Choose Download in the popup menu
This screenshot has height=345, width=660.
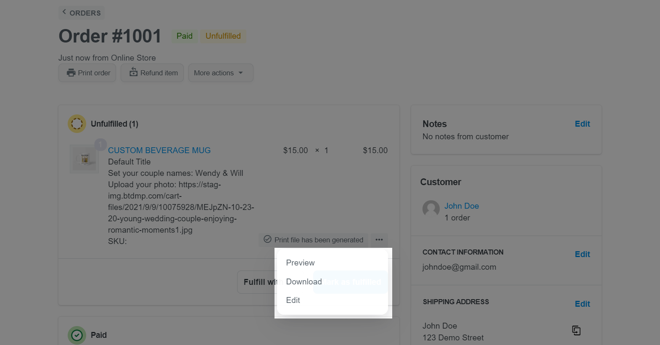[x=304, y=281]
